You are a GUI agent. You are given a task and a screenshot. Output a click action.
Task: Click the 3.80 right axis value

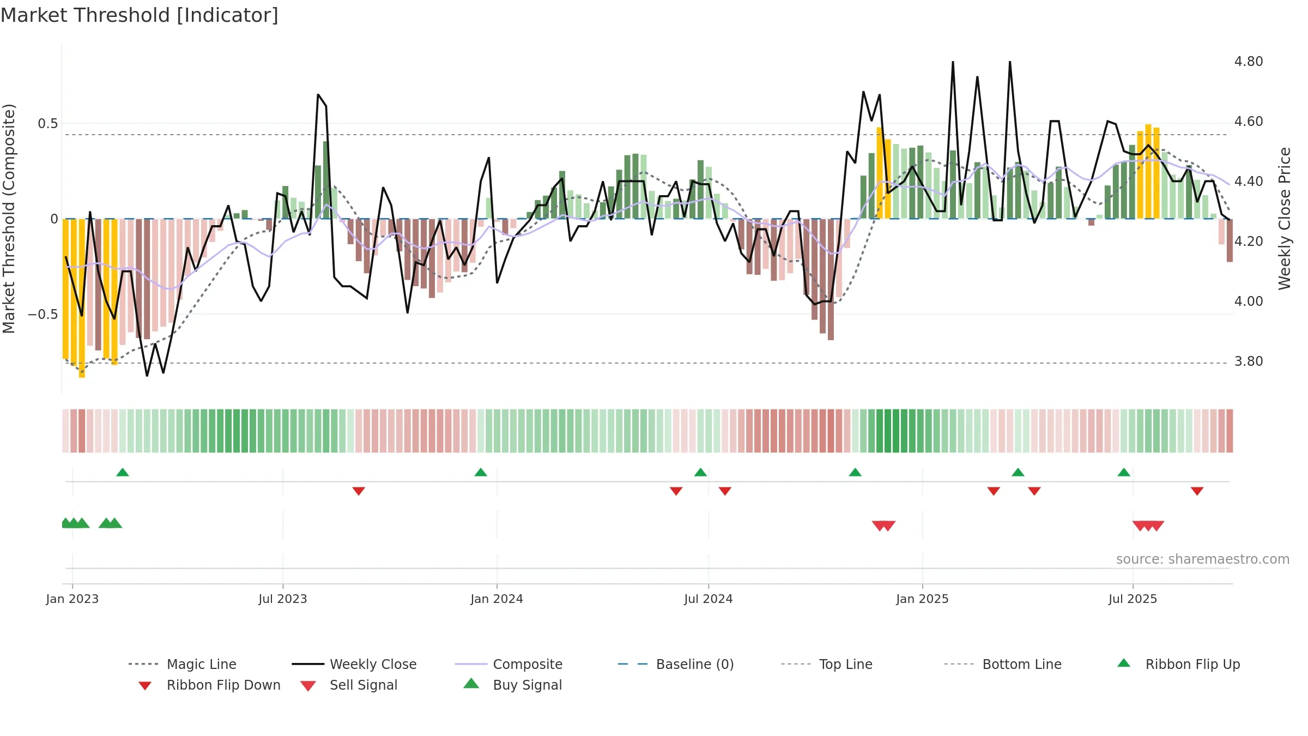click(x=1249, y=361)
